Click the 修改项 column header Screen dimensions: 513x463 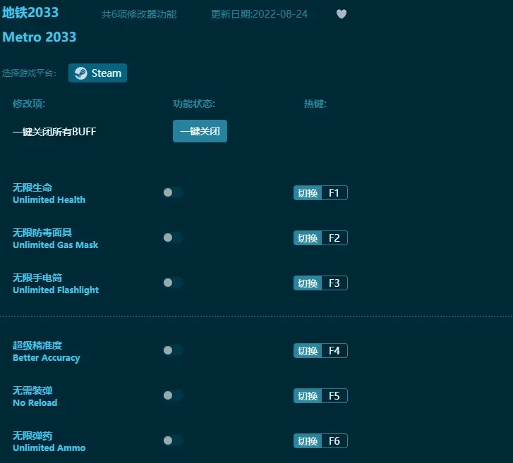29,104
